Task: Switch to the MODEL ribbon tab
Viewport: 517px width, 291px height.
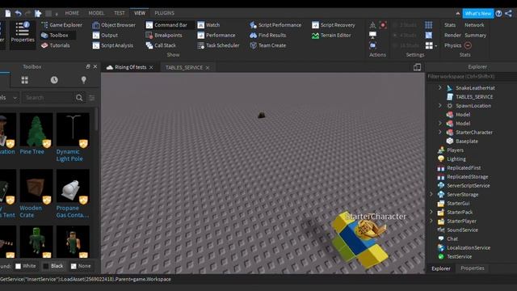Action: [x=96, y=13]
